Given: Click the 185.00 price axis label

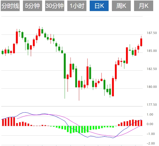Looking at the screenshot, I should pos(152,51).
